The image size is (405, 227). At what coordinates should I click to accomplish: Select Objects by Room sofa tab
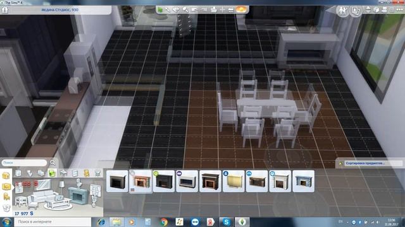click(x=6, y=187)
